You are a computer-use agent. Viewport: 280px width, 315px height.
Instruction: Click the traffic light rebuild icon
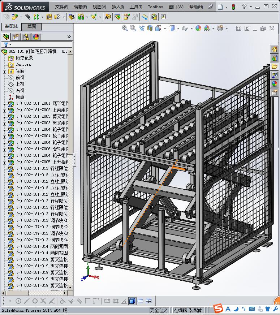(233, 7)
